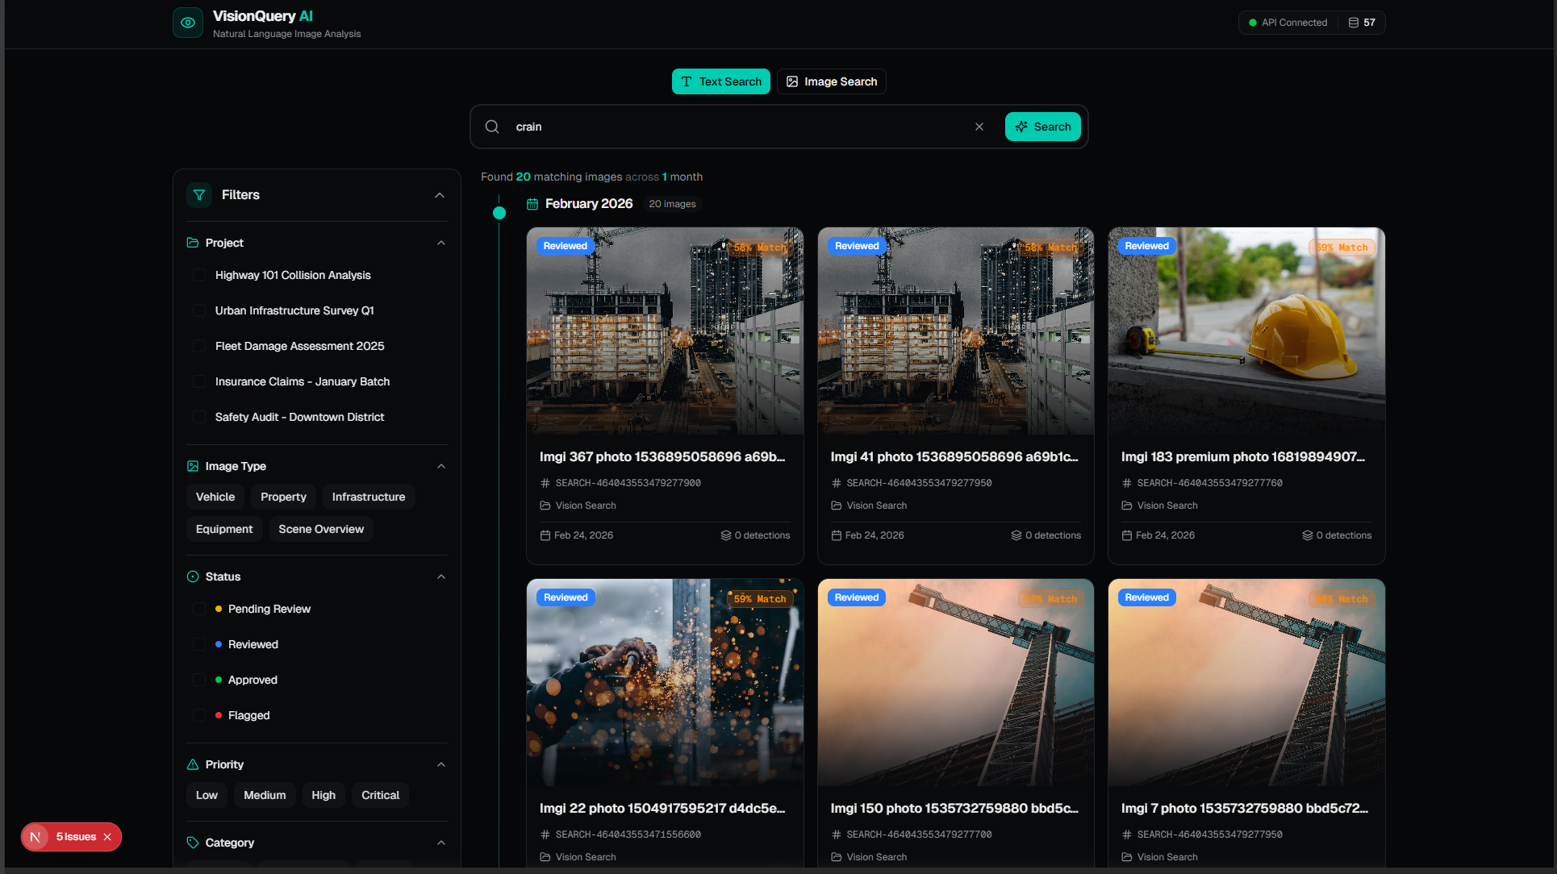This screenshot has height=874, width=1557.
Task: Select the Critical priority filter chip
Action: pos(380,795)
